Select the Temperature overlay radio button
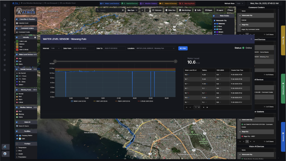The height and width of the screenshot is (161, 286). [17, 148]
